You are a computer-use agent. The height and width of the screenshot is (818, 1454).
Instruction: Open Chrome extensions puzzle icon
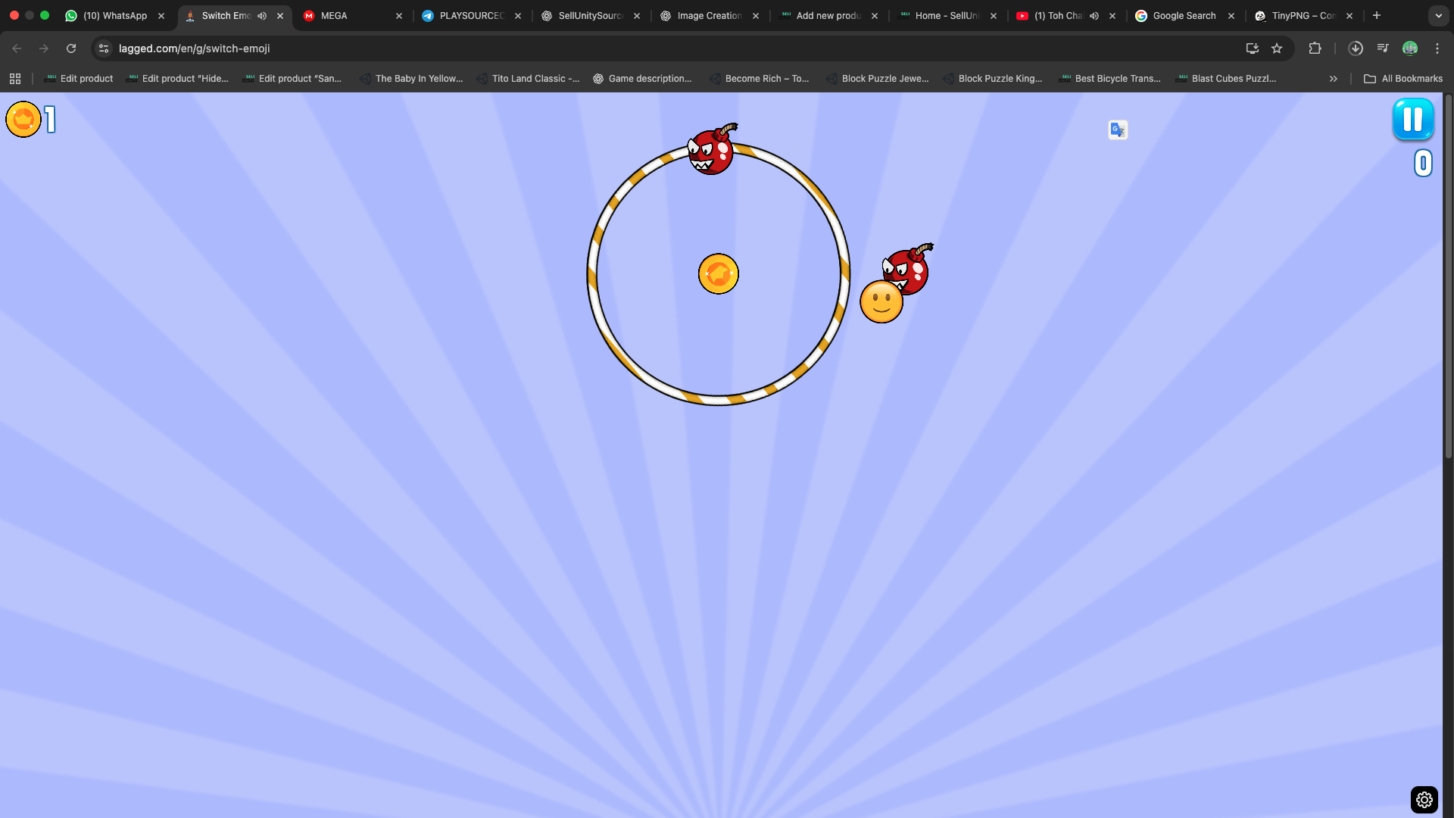tap(1315, 48)
